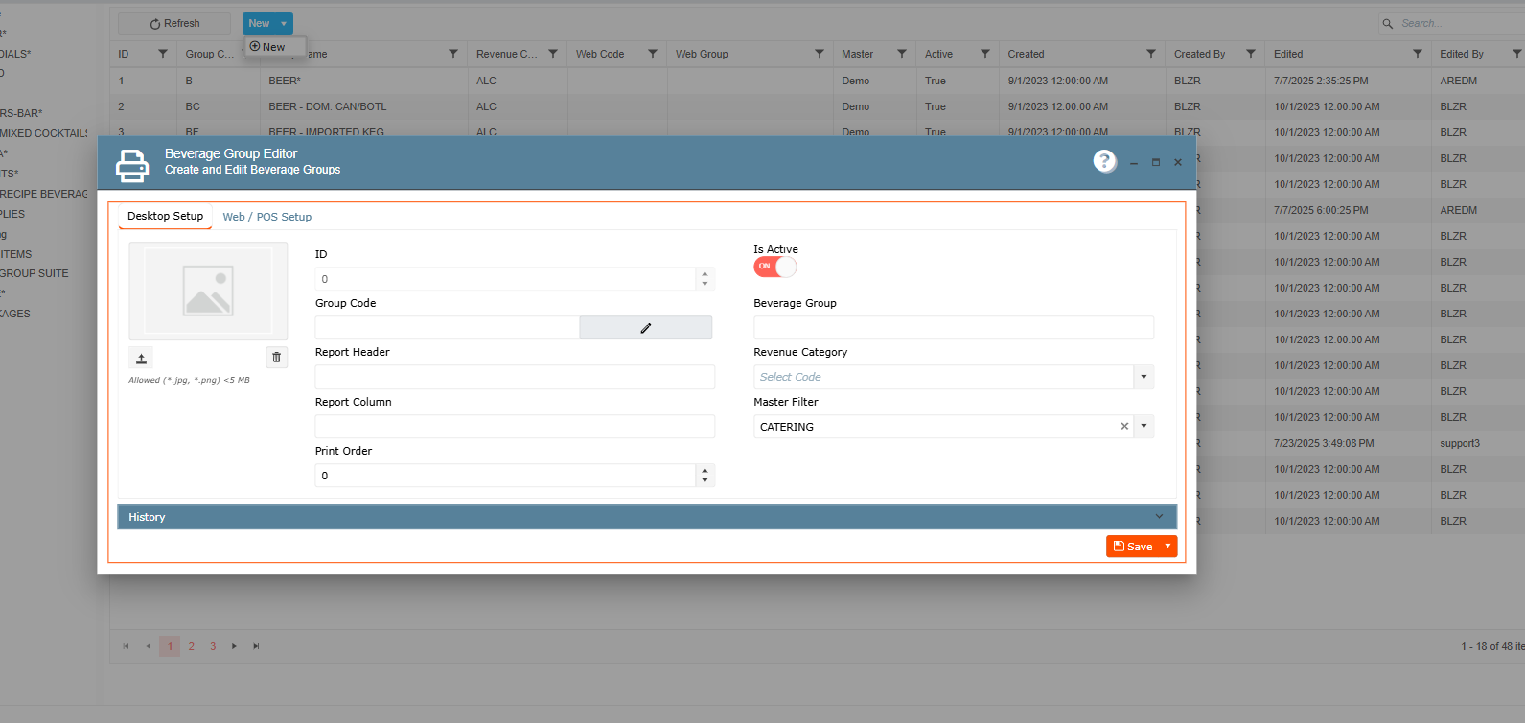
Task: Click the Report Header input field
Action: pyautogui.click(x=515, y=377)
